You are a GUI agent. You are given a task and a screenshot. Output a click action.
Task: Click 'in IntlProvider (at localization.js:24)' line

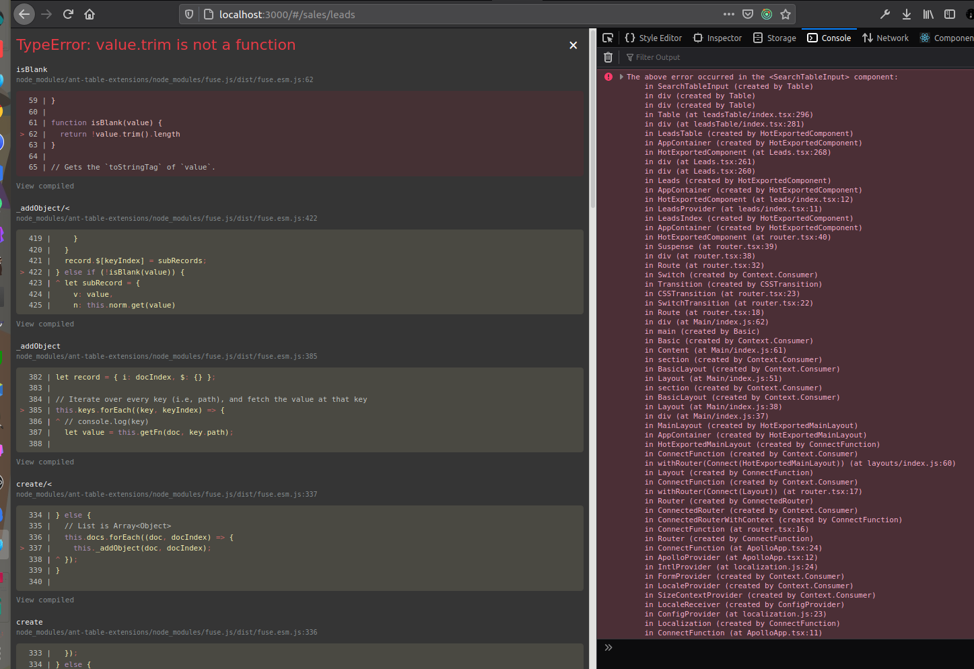731,567
